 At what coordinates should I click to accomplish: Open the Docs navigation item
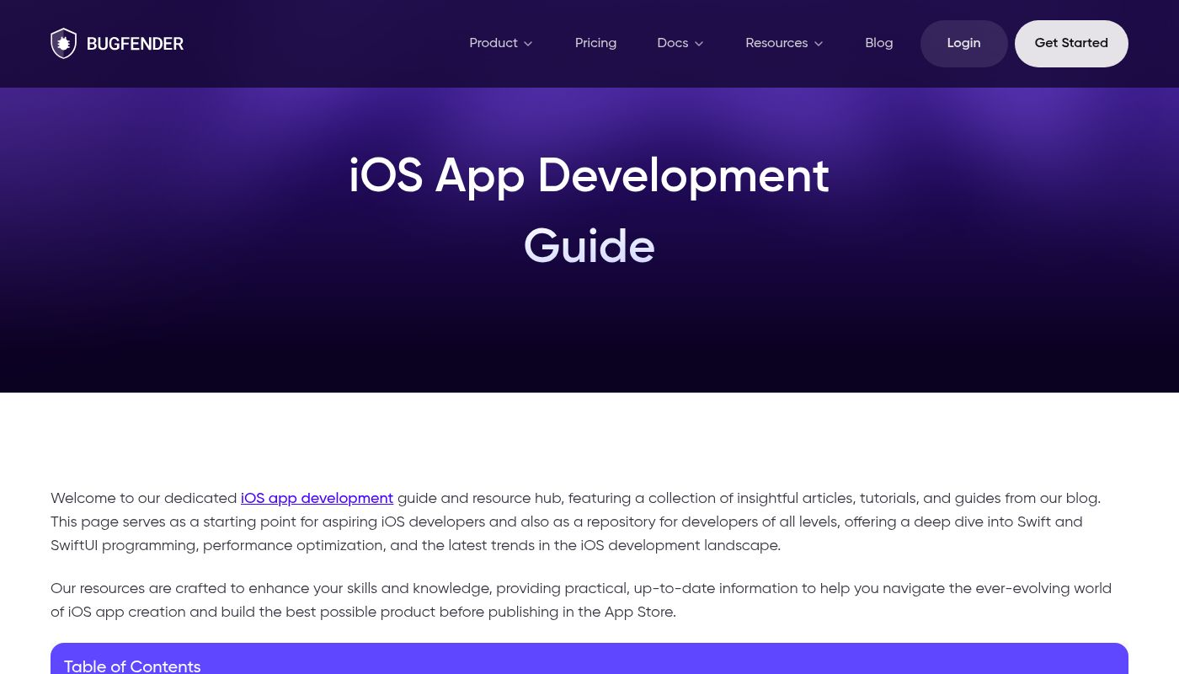tap(672, 44)
